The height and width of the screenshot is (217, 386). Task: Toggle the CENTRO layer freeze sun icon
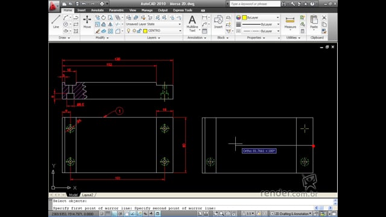(x=134, y=31)
